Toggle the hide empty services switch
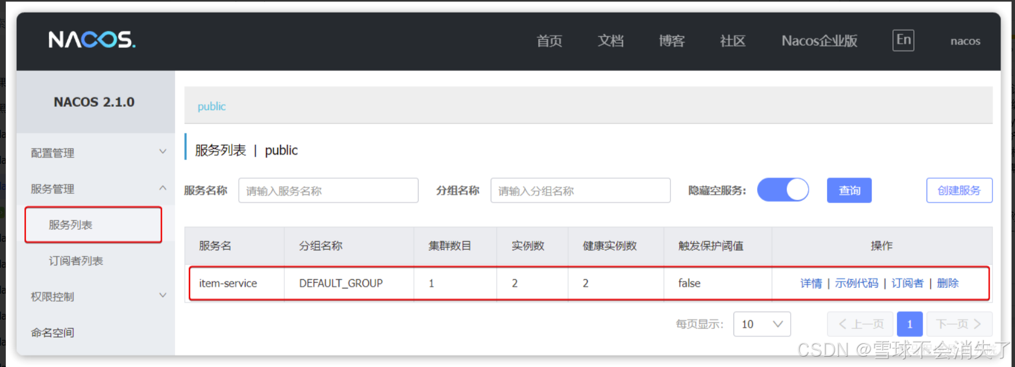Screen dimensions: 1015x367 pyautogui.click(x=783, y=190)
